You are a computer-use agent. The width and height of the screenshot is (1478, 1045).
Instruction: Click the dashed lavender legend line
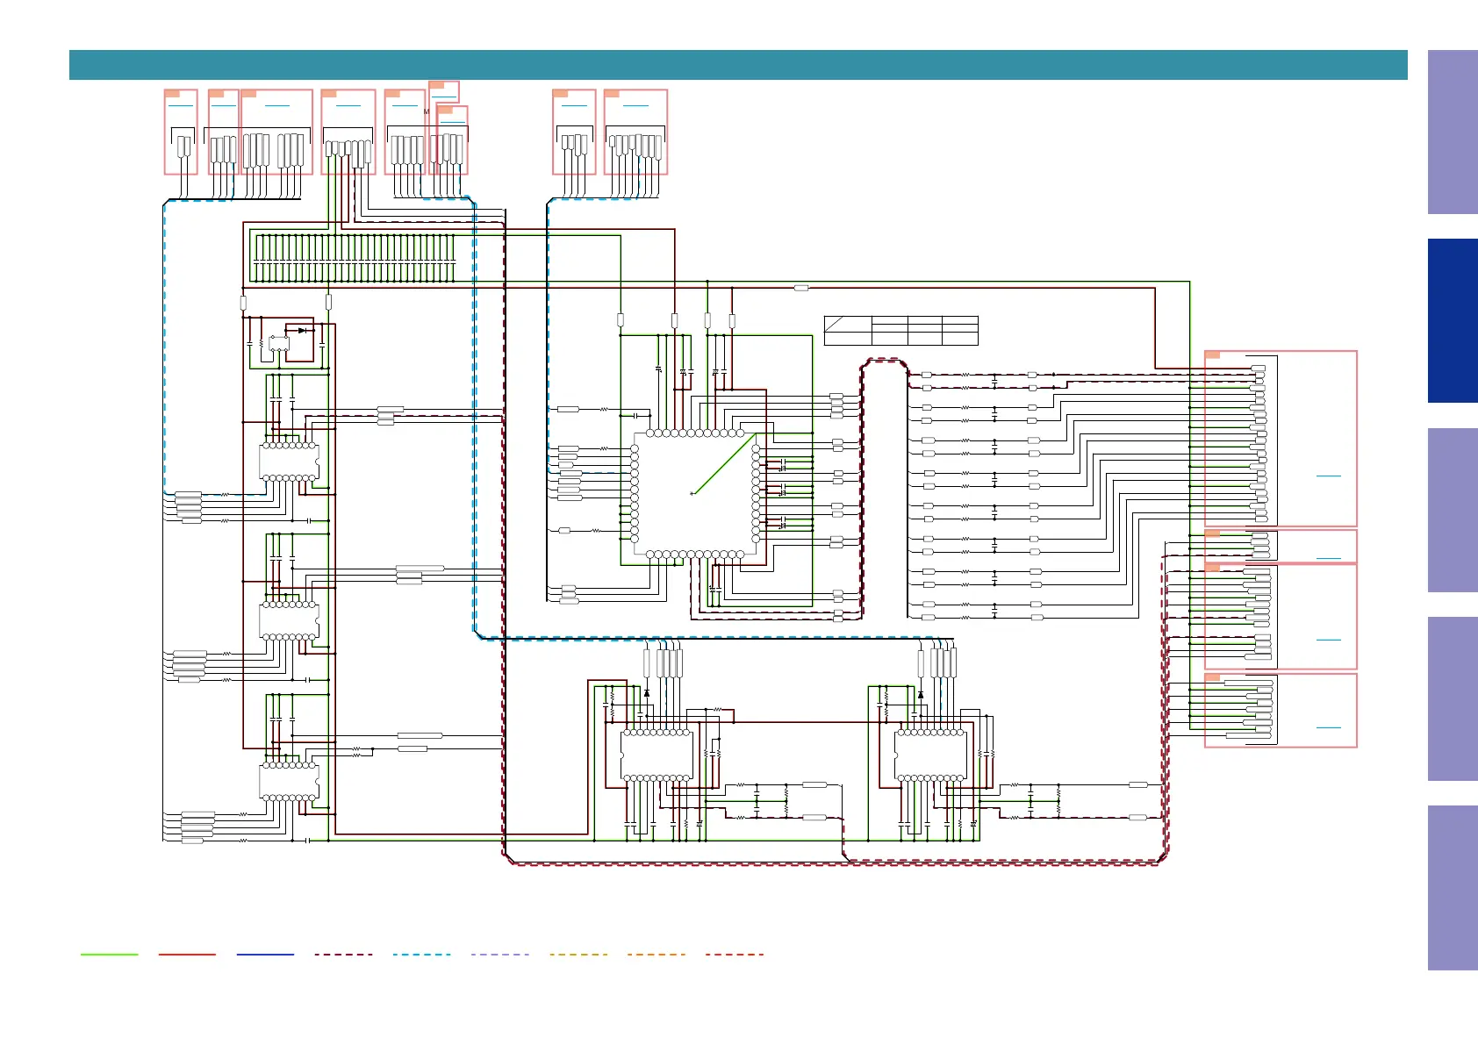tap(499, 954)
